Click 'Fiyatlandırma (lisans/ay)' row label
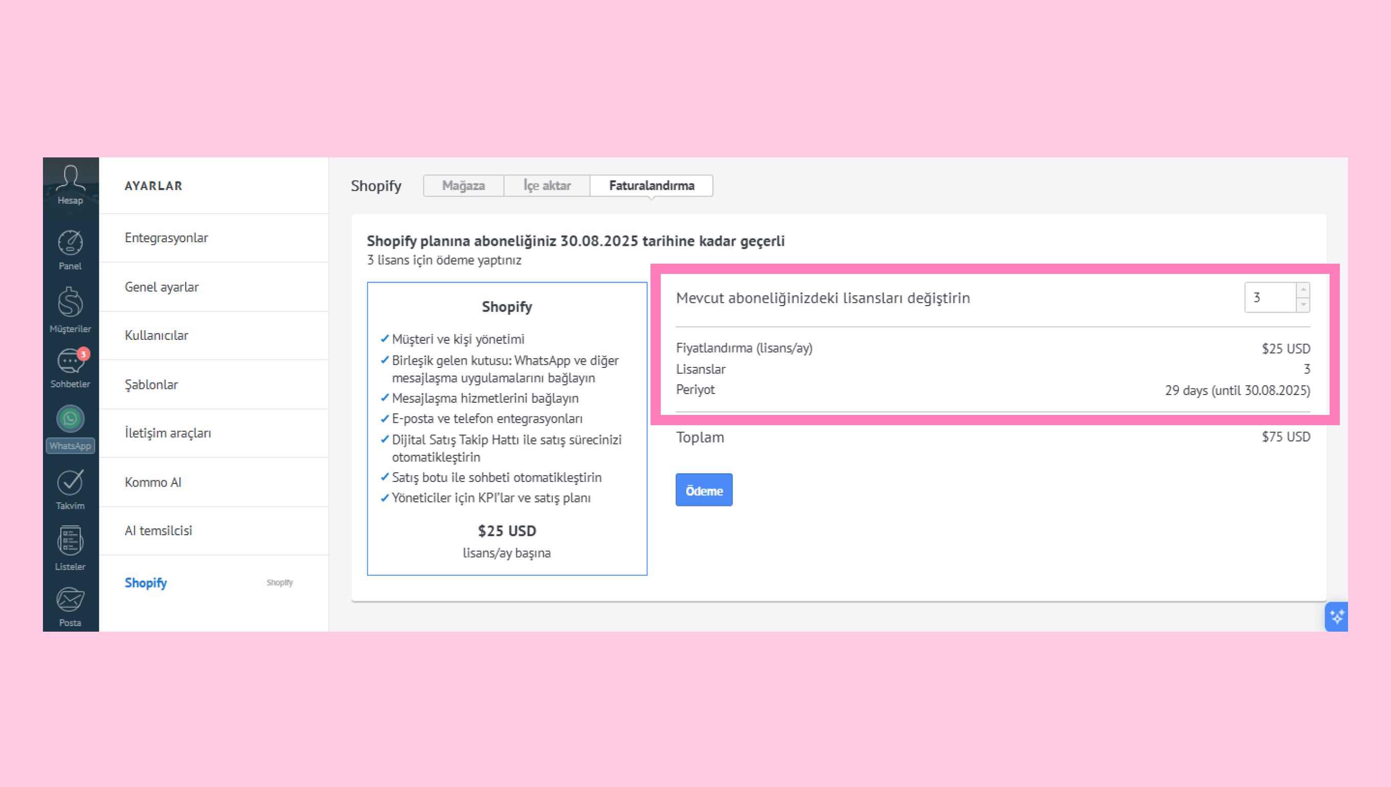Image resolution: width=1391 pixels, height=787 pixels. 744,348
